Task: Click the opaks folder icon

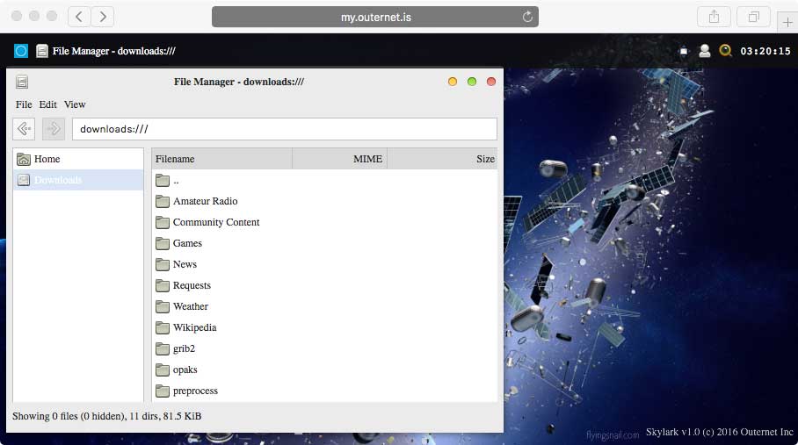Action: [163, 370]
